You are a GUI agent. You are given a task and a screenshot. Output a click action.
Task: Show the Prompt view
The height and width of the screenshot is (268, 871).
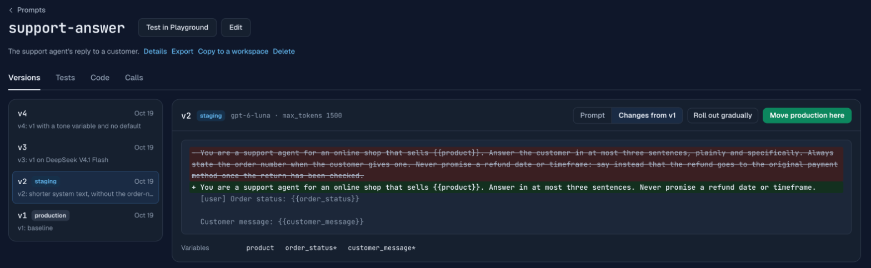592,115
